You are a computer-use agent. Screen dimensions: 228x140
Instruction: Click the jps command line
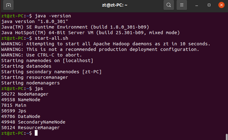point(39,88)
